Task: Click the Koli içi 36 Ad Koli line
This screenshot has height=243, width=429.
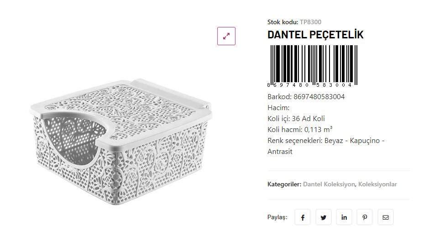Action: tap(296, 119)
